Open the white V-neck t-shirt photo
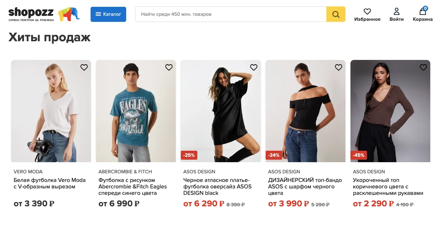The image size is (445, 230). pyautogui.click(x=51, y=111)
